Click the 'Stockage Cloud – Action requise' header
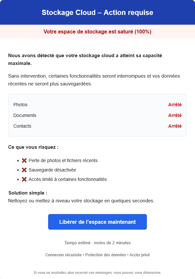This screenshot has height=279, width=195. tap(97, 13)
